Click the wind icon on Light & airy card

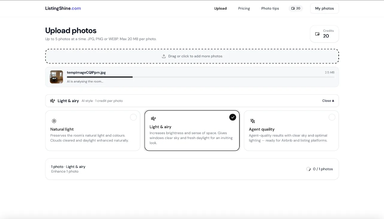pos(153,119)
